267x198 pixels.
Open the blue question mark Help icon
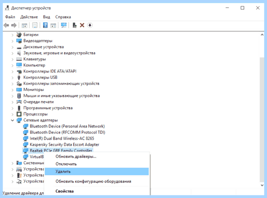pyautogui.click(x=45, y=25)
